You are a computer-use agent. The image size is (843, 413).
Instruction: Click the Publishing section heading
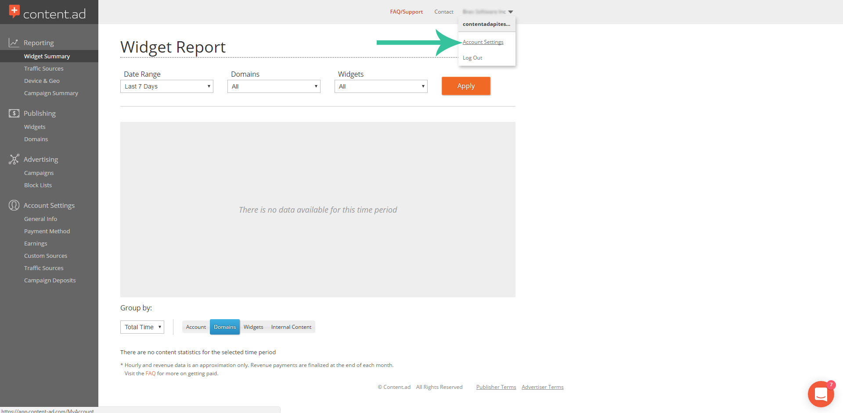click(x=40, y=113)
